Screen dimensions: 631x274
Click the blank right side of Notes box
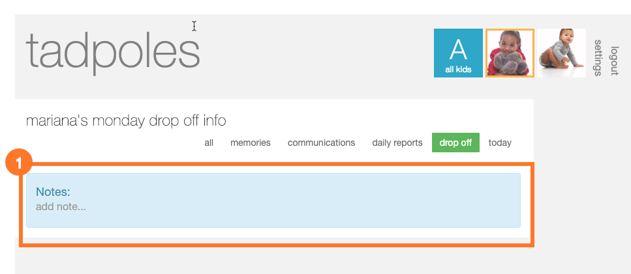point(392,200)
